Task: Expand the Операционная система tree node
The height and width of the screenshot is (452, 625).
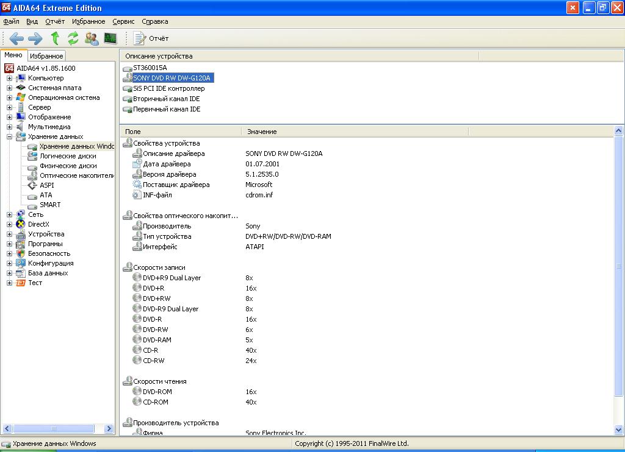Action: coord(9,97)
